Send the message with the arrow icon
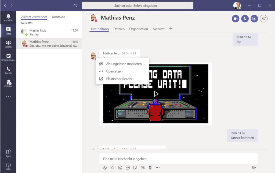Viewport: 275px width, 173px height. (254, 168)
